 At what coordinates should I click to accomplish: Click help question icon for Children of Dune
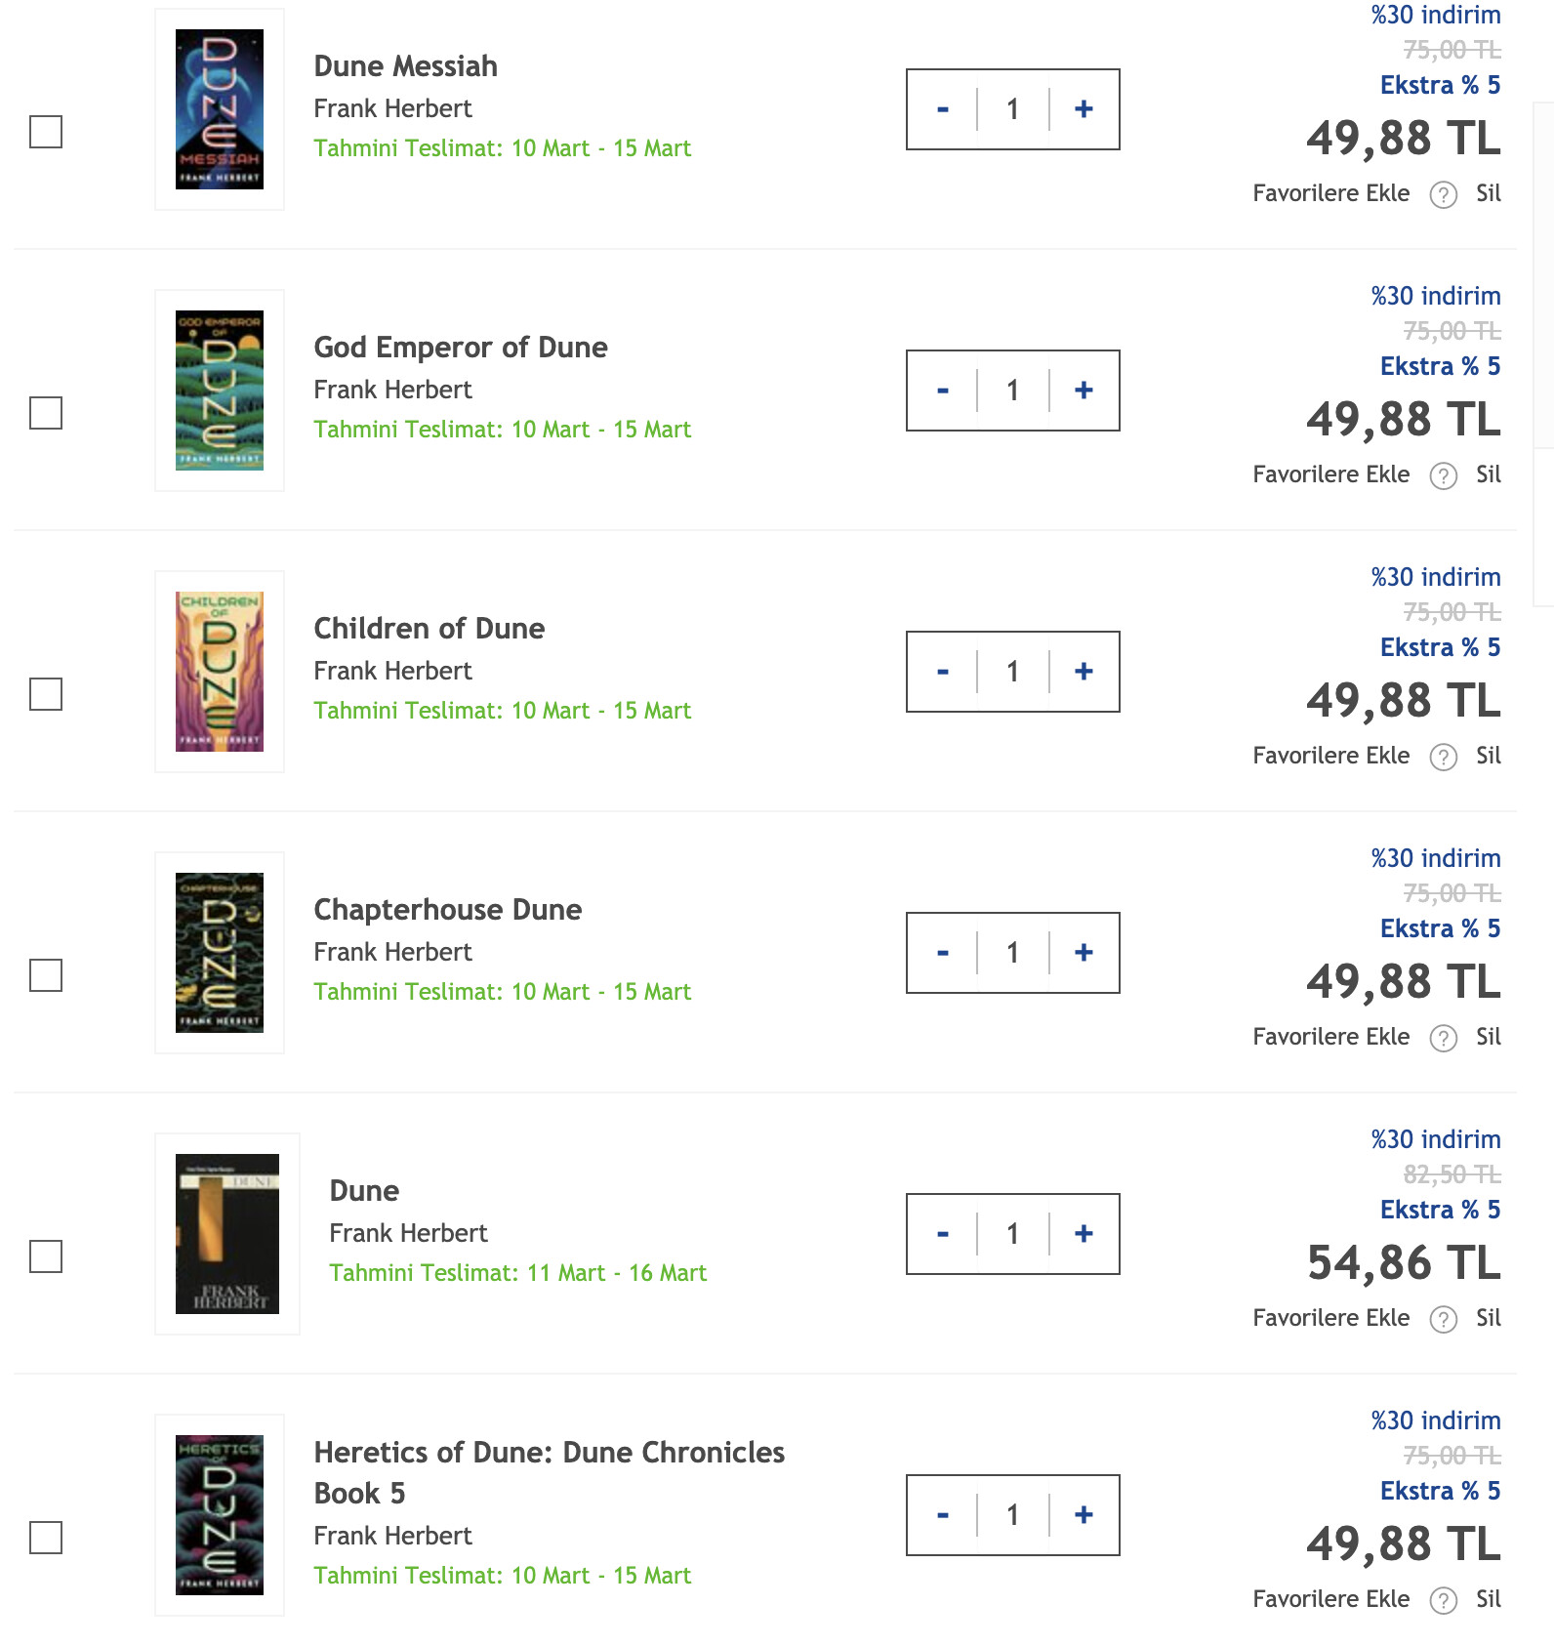[1443, 757]
